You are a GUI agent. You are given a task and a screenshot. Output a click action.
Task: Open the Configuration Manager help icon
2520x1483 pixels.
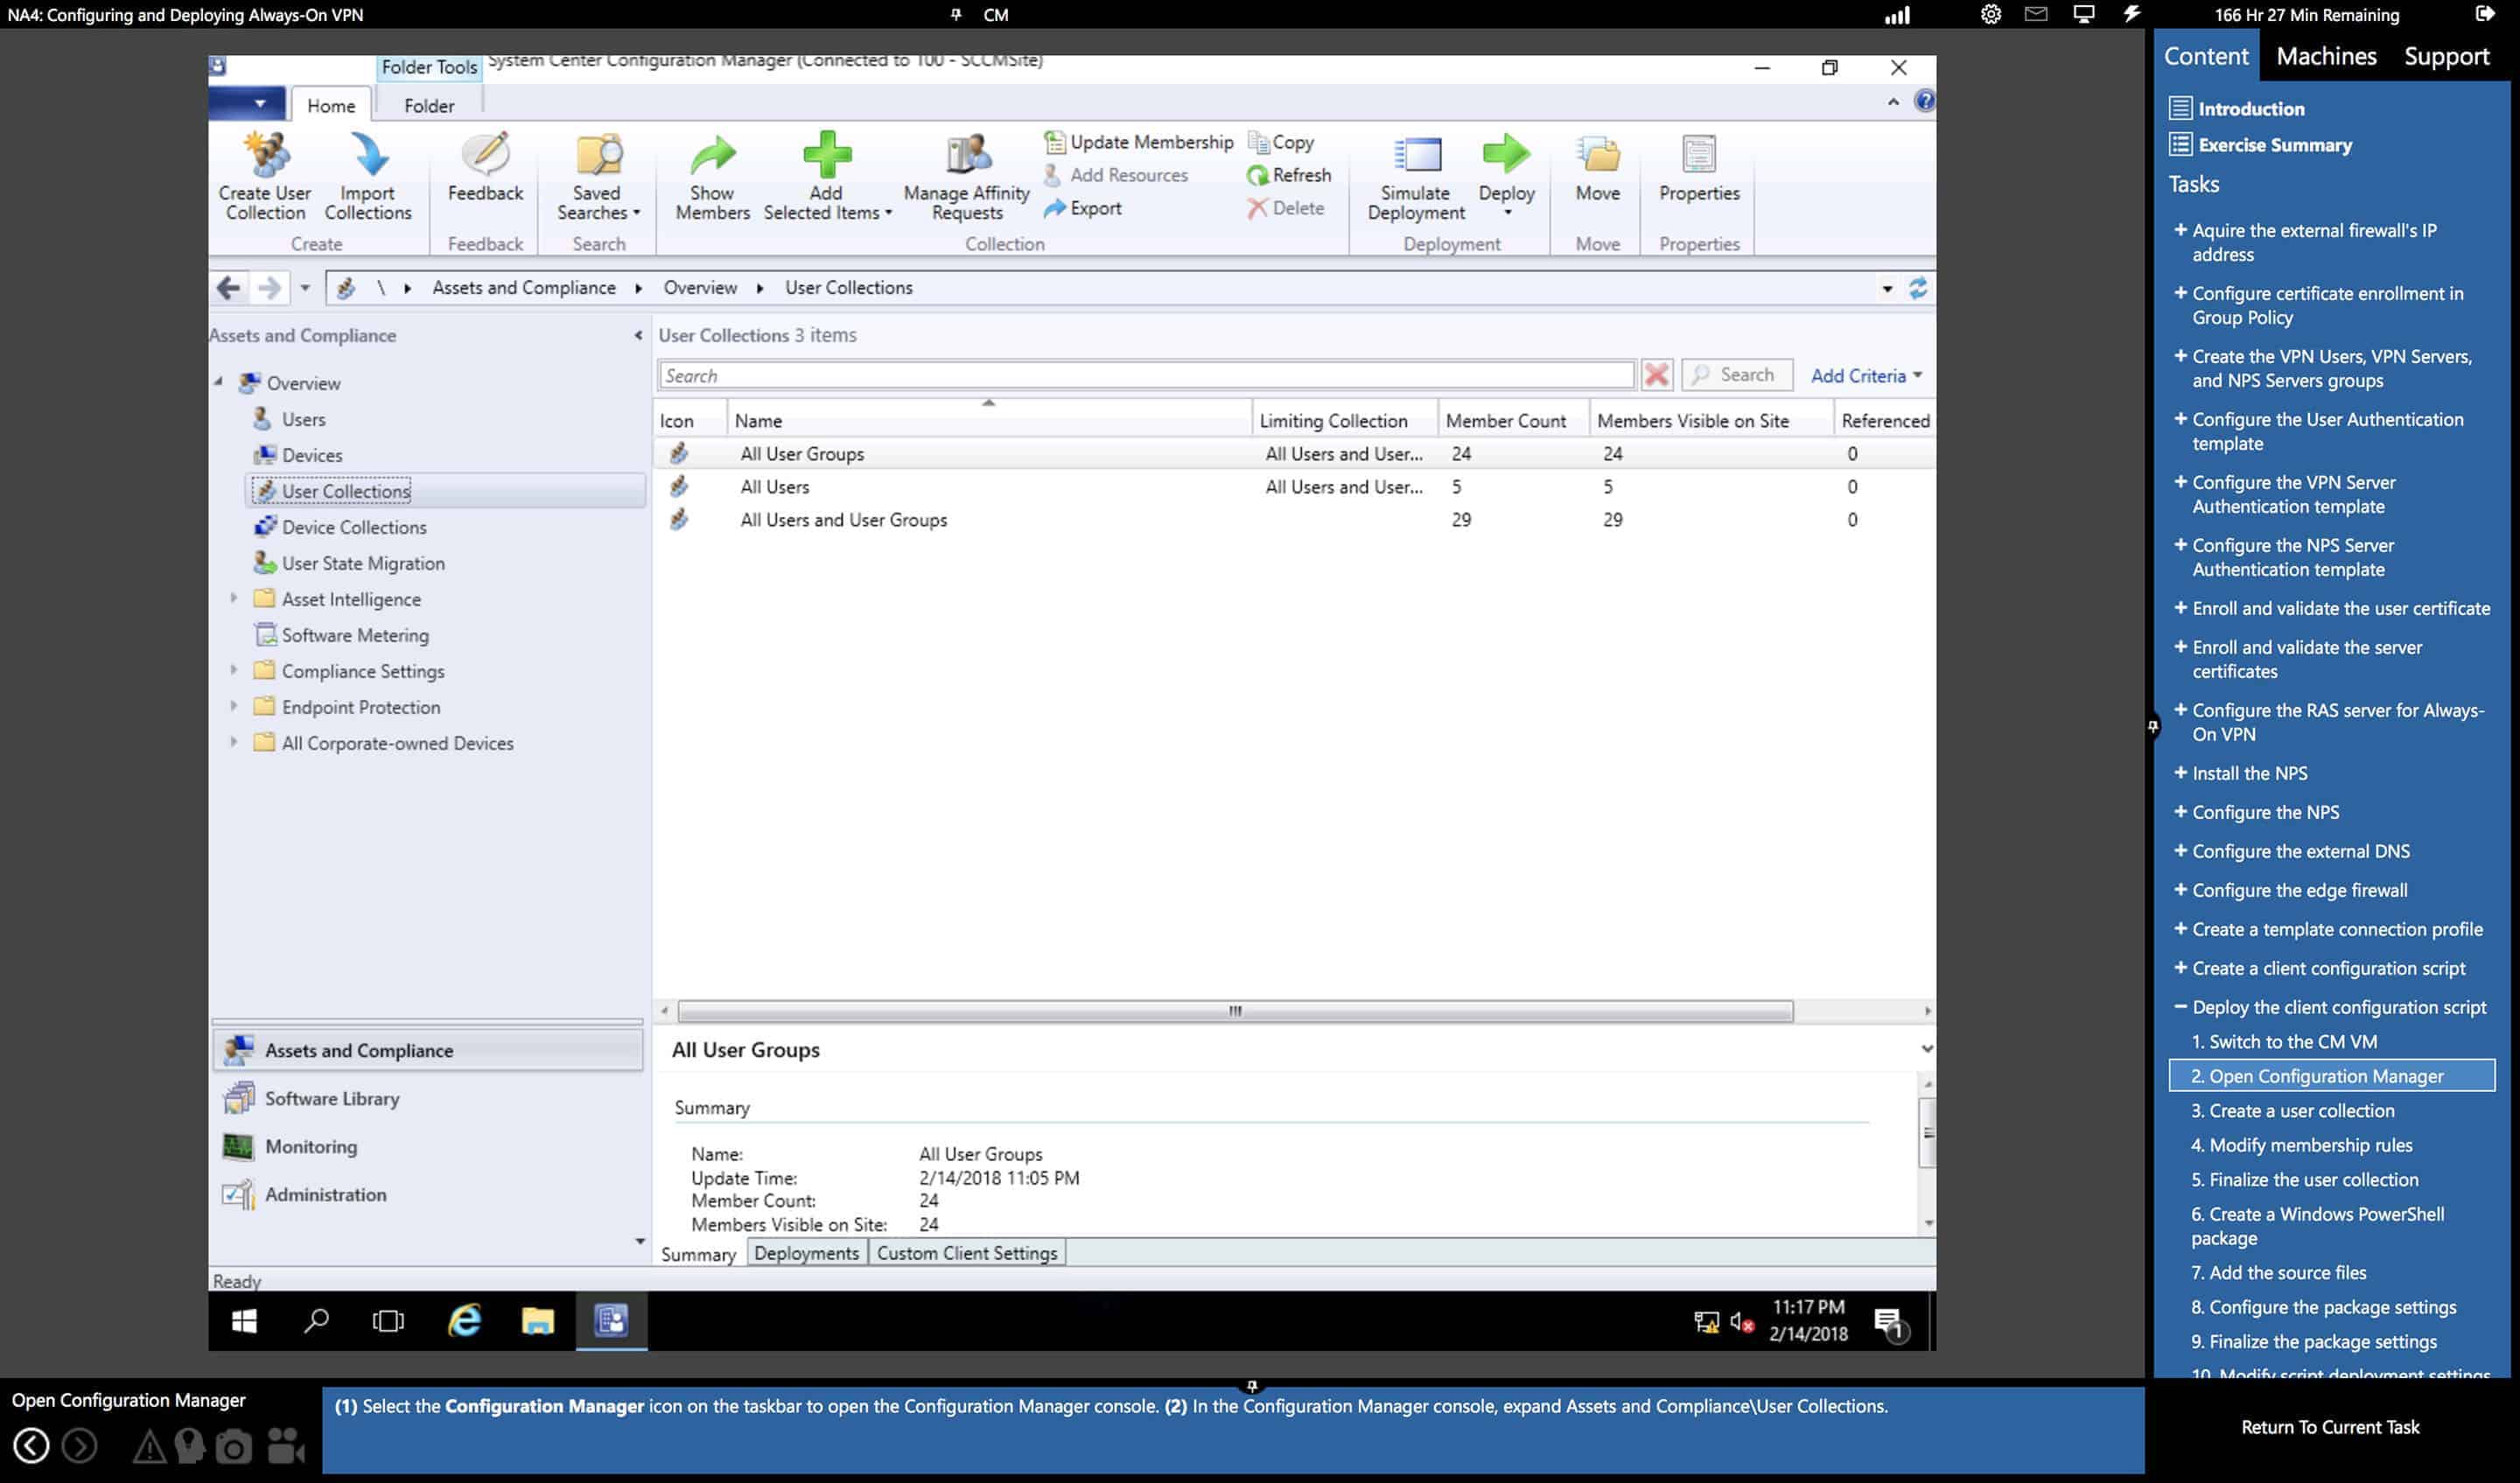pos(1923,101)
